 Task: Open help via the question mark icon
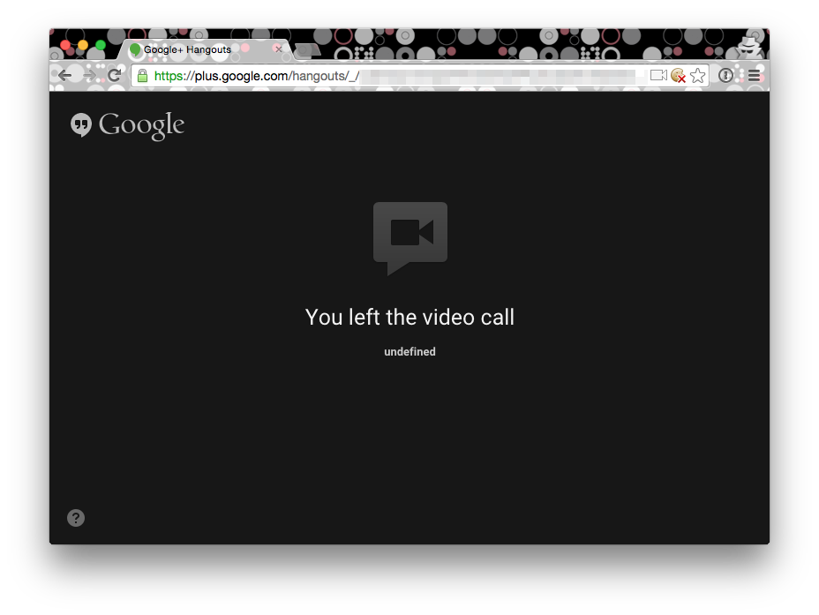tap(77, 518)
